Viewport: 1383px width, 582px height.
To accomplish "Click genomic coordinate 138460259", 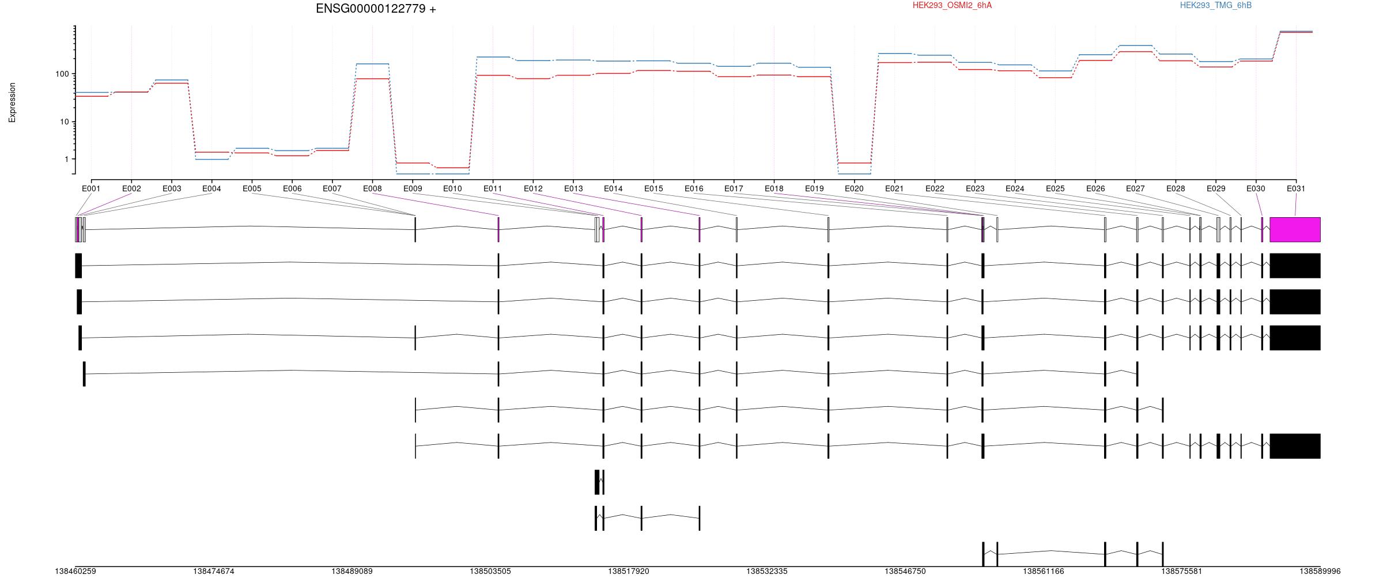I will point(75,571).
